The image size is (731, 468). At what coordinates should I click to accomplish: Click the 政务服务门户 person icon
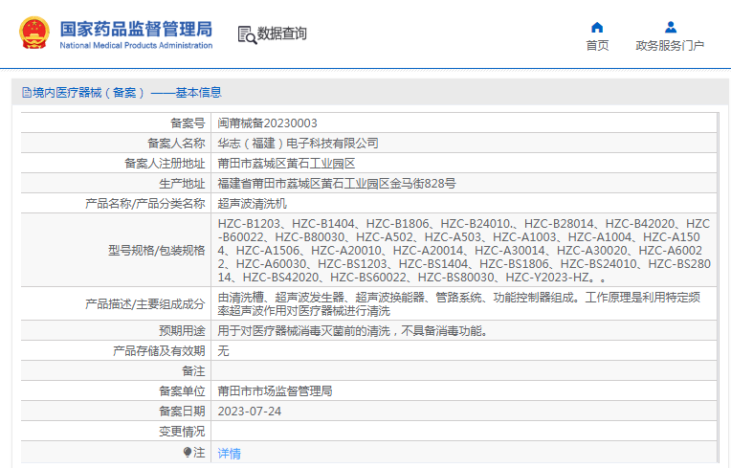(670, 27)
